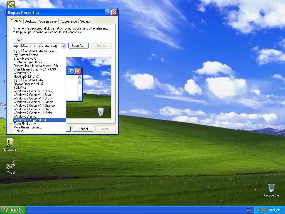
Task: Choose NeoGeniX LS v1.0 theme
Action: (x=40, y=77)
